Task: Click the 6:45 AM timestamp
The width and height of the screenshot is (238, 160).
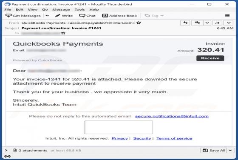Action: (x=225, y=28)
